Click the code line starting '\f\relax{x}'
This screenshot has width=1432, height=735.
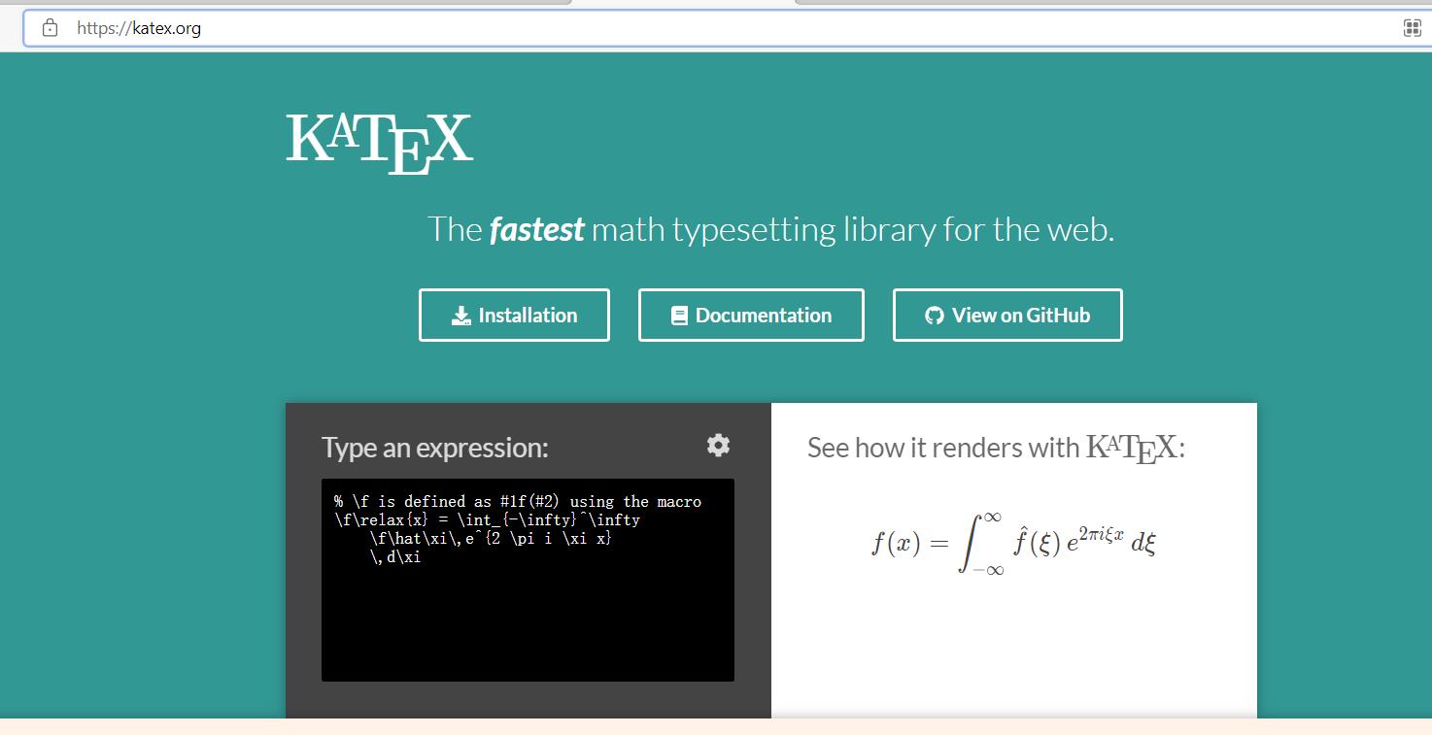487,520
